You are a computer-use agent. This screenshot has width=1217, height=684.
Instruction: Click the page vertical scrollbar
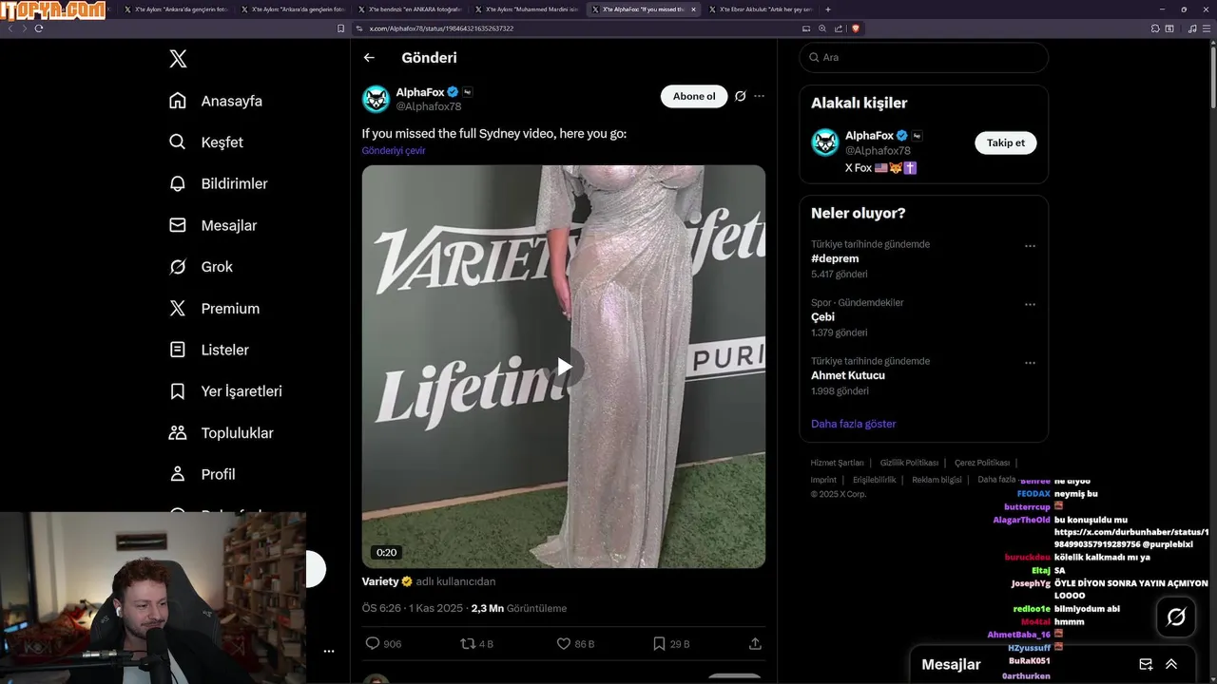coord(1212,76)
